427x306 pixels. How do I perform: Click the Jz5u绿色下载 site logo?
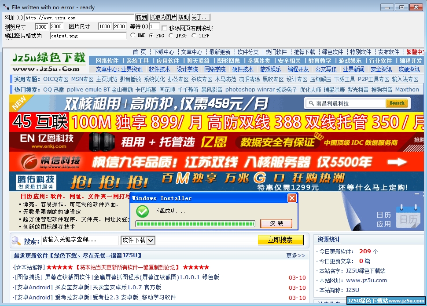(49, 62)
